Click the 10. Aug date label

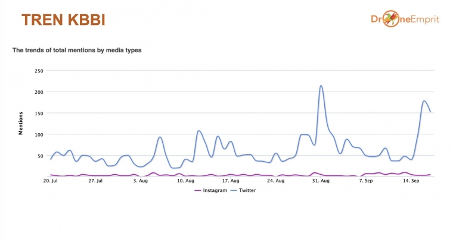click(185, 181)
